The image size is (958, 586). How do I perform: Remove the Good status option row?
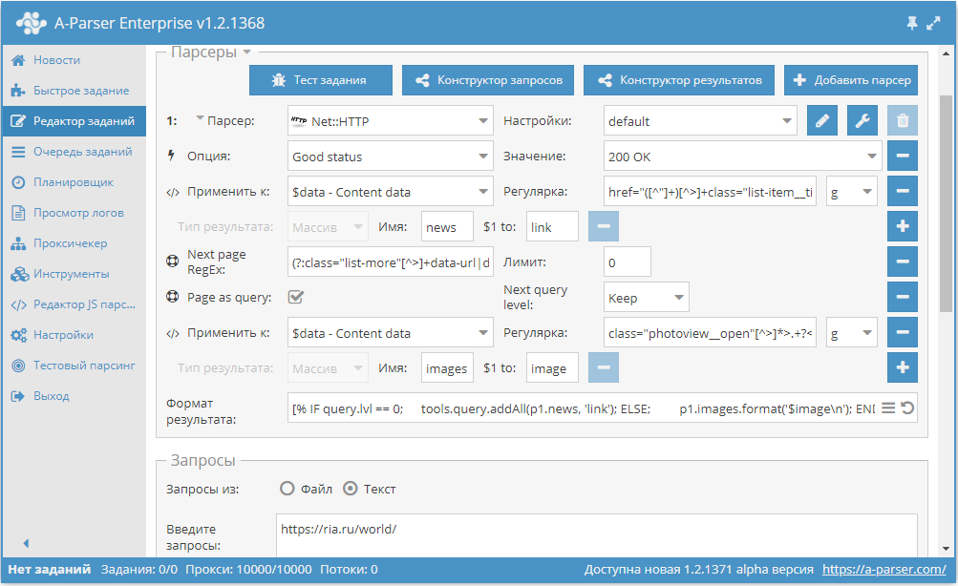point(903,156)
